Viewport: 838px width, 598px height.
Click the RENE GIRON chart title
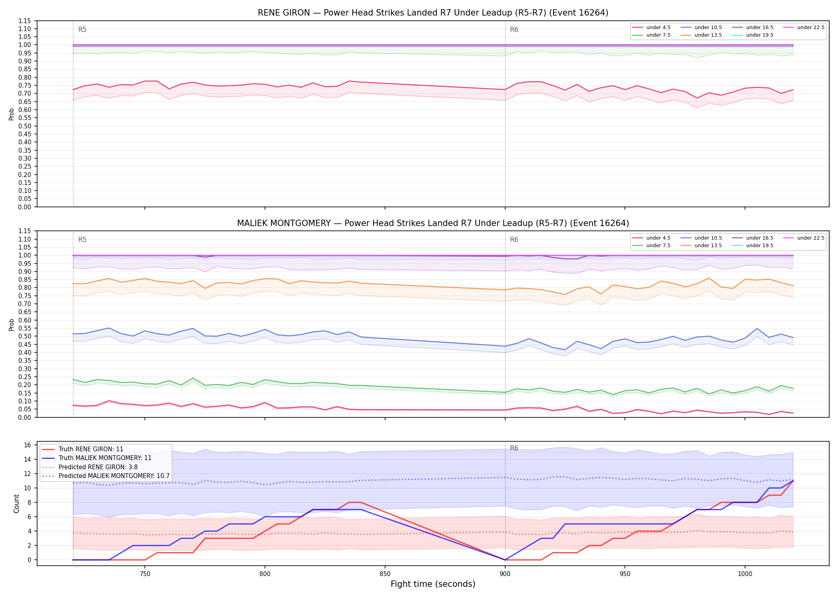[x=433, y=13]
